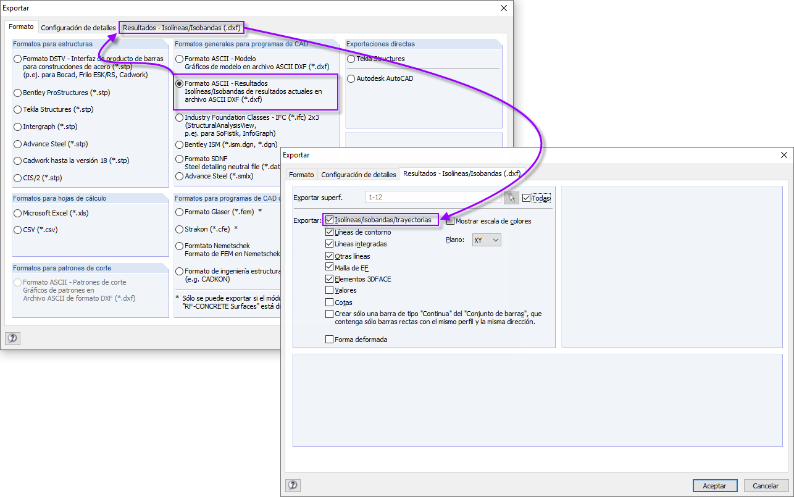Close the front Exportar dialog
This screenshot has width=794, height=497.
784,155
